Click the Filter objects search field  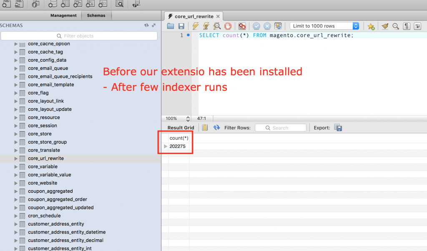[x=78, y=36]
